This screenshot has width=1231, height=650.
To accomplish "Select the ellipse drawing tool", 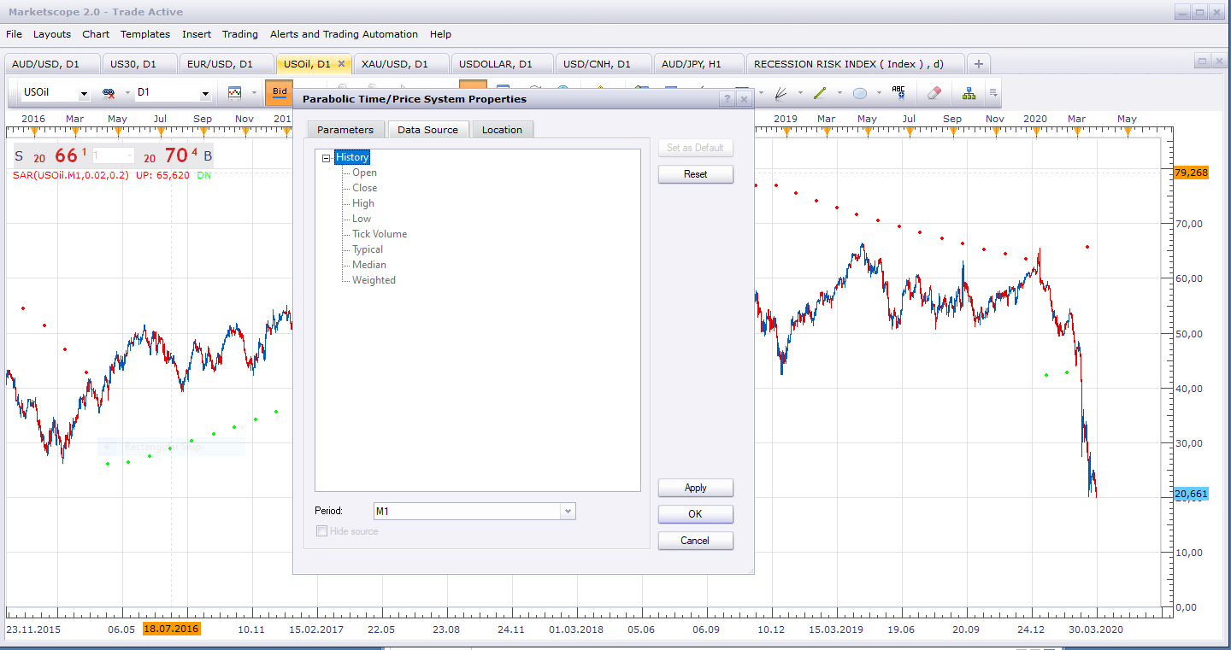I will pyautogui.click(x=860, y=92).
